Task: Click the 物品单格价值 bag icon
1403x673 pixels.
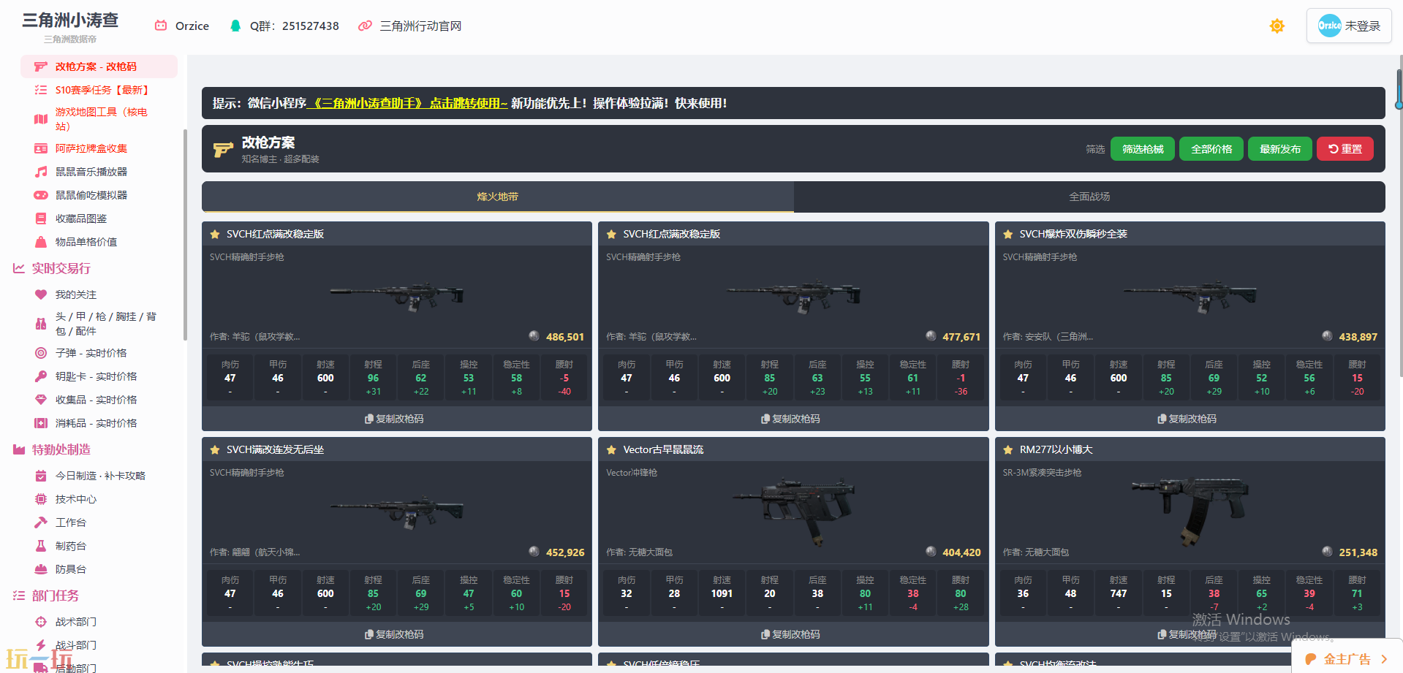Action: (41, 242)
